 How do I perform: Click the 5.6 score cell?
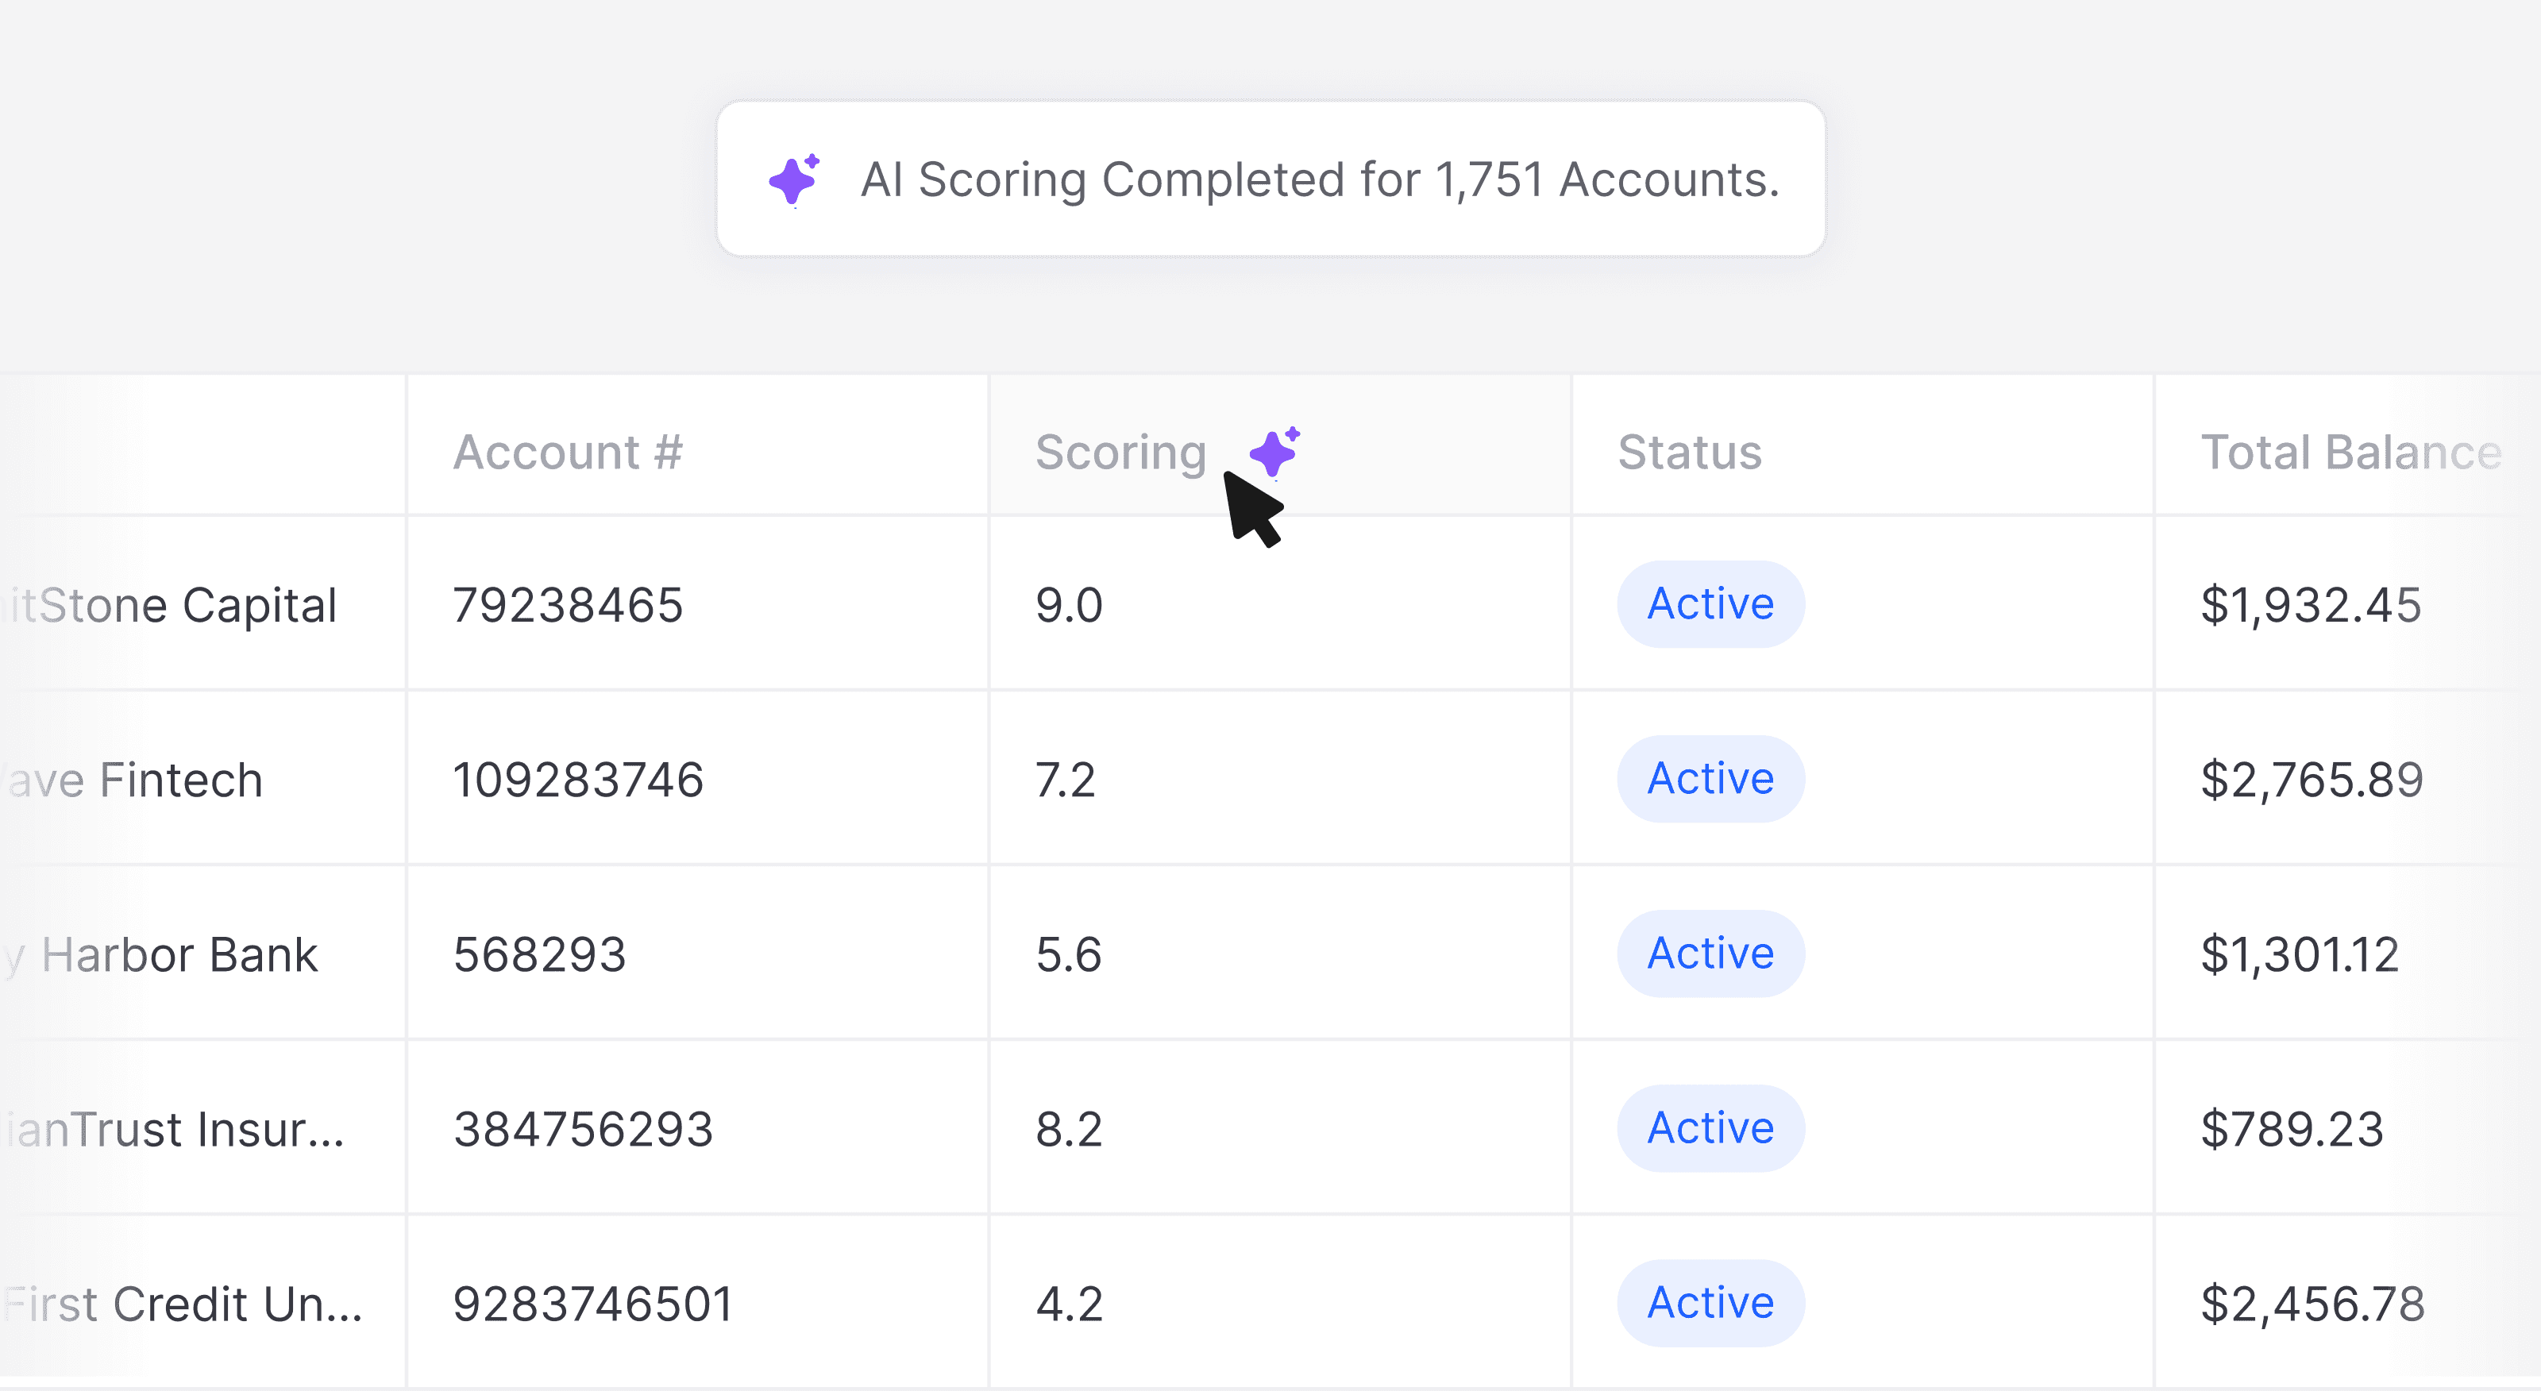[x=1068, y=954]
